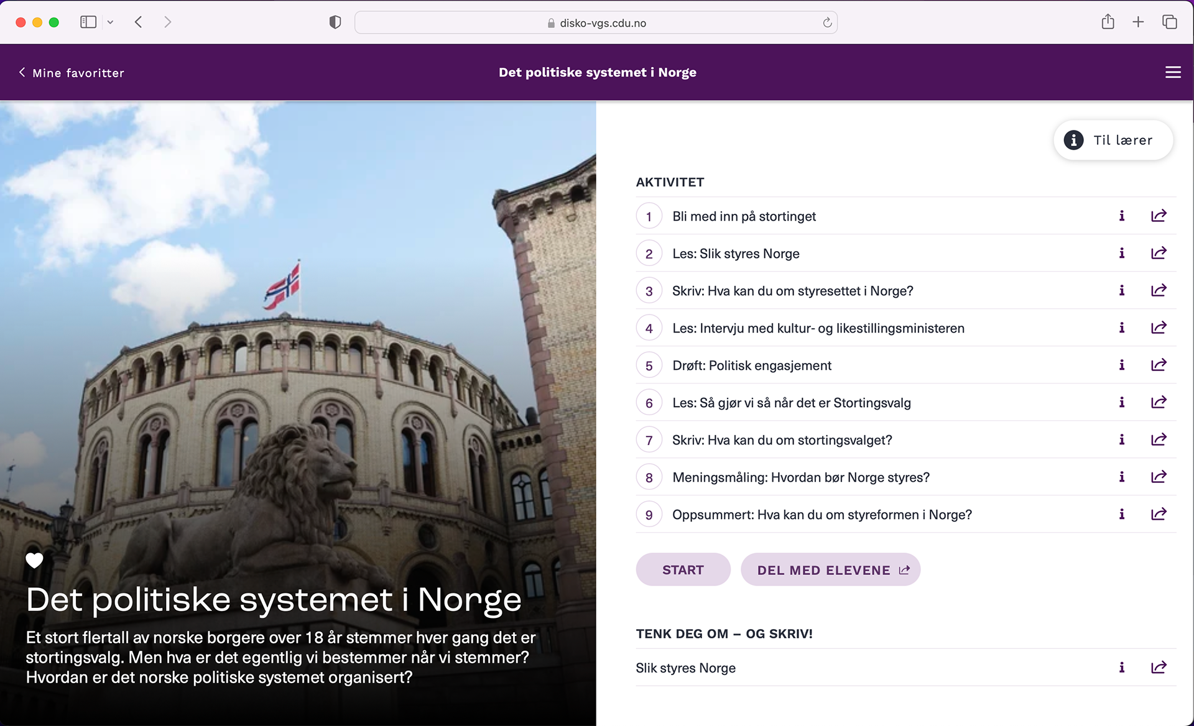Viewport: 1194px width, 726px height.
Task: Share Intervju med kultur- og likestillingsministeren
Action: point(1159,328)
